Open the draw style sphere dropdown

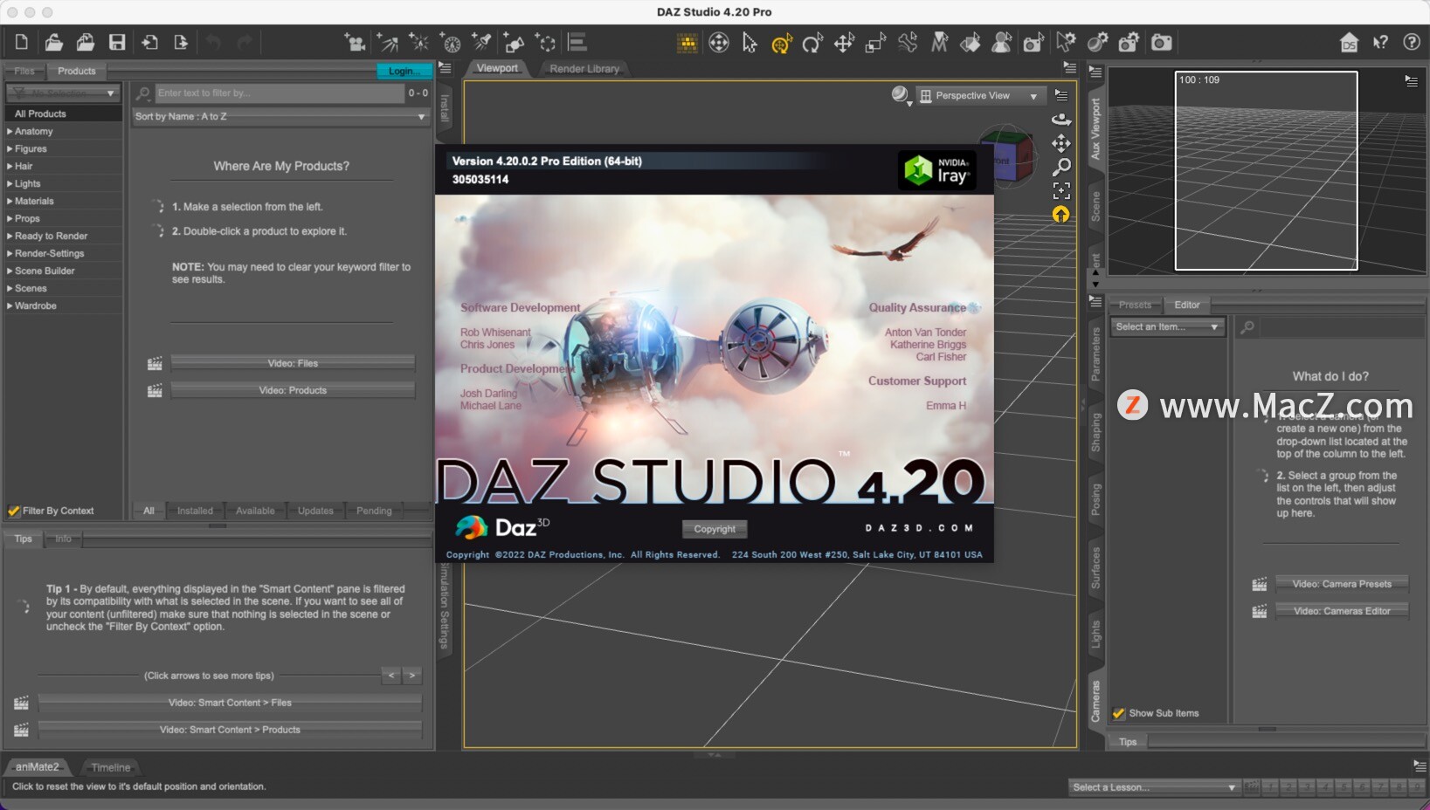[x=901, y=95]
